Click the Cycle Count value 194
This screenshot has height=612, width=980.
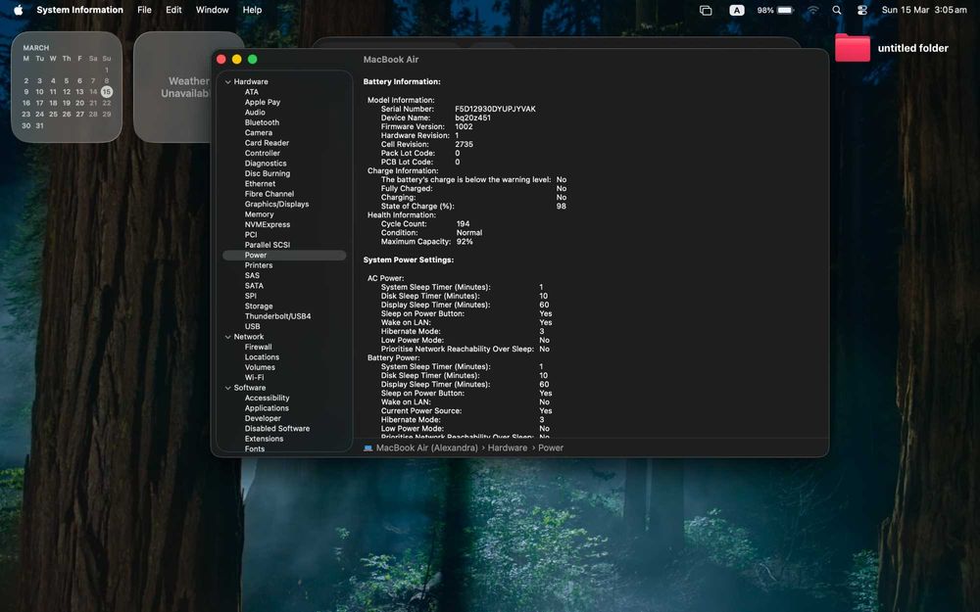[x=464, y=223]
